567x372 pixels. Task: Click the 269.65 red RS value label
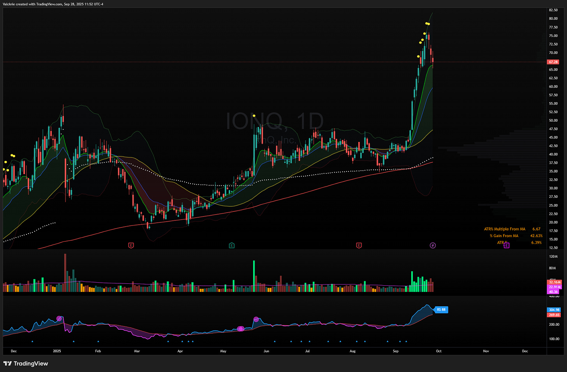click(x=554, y=315)
